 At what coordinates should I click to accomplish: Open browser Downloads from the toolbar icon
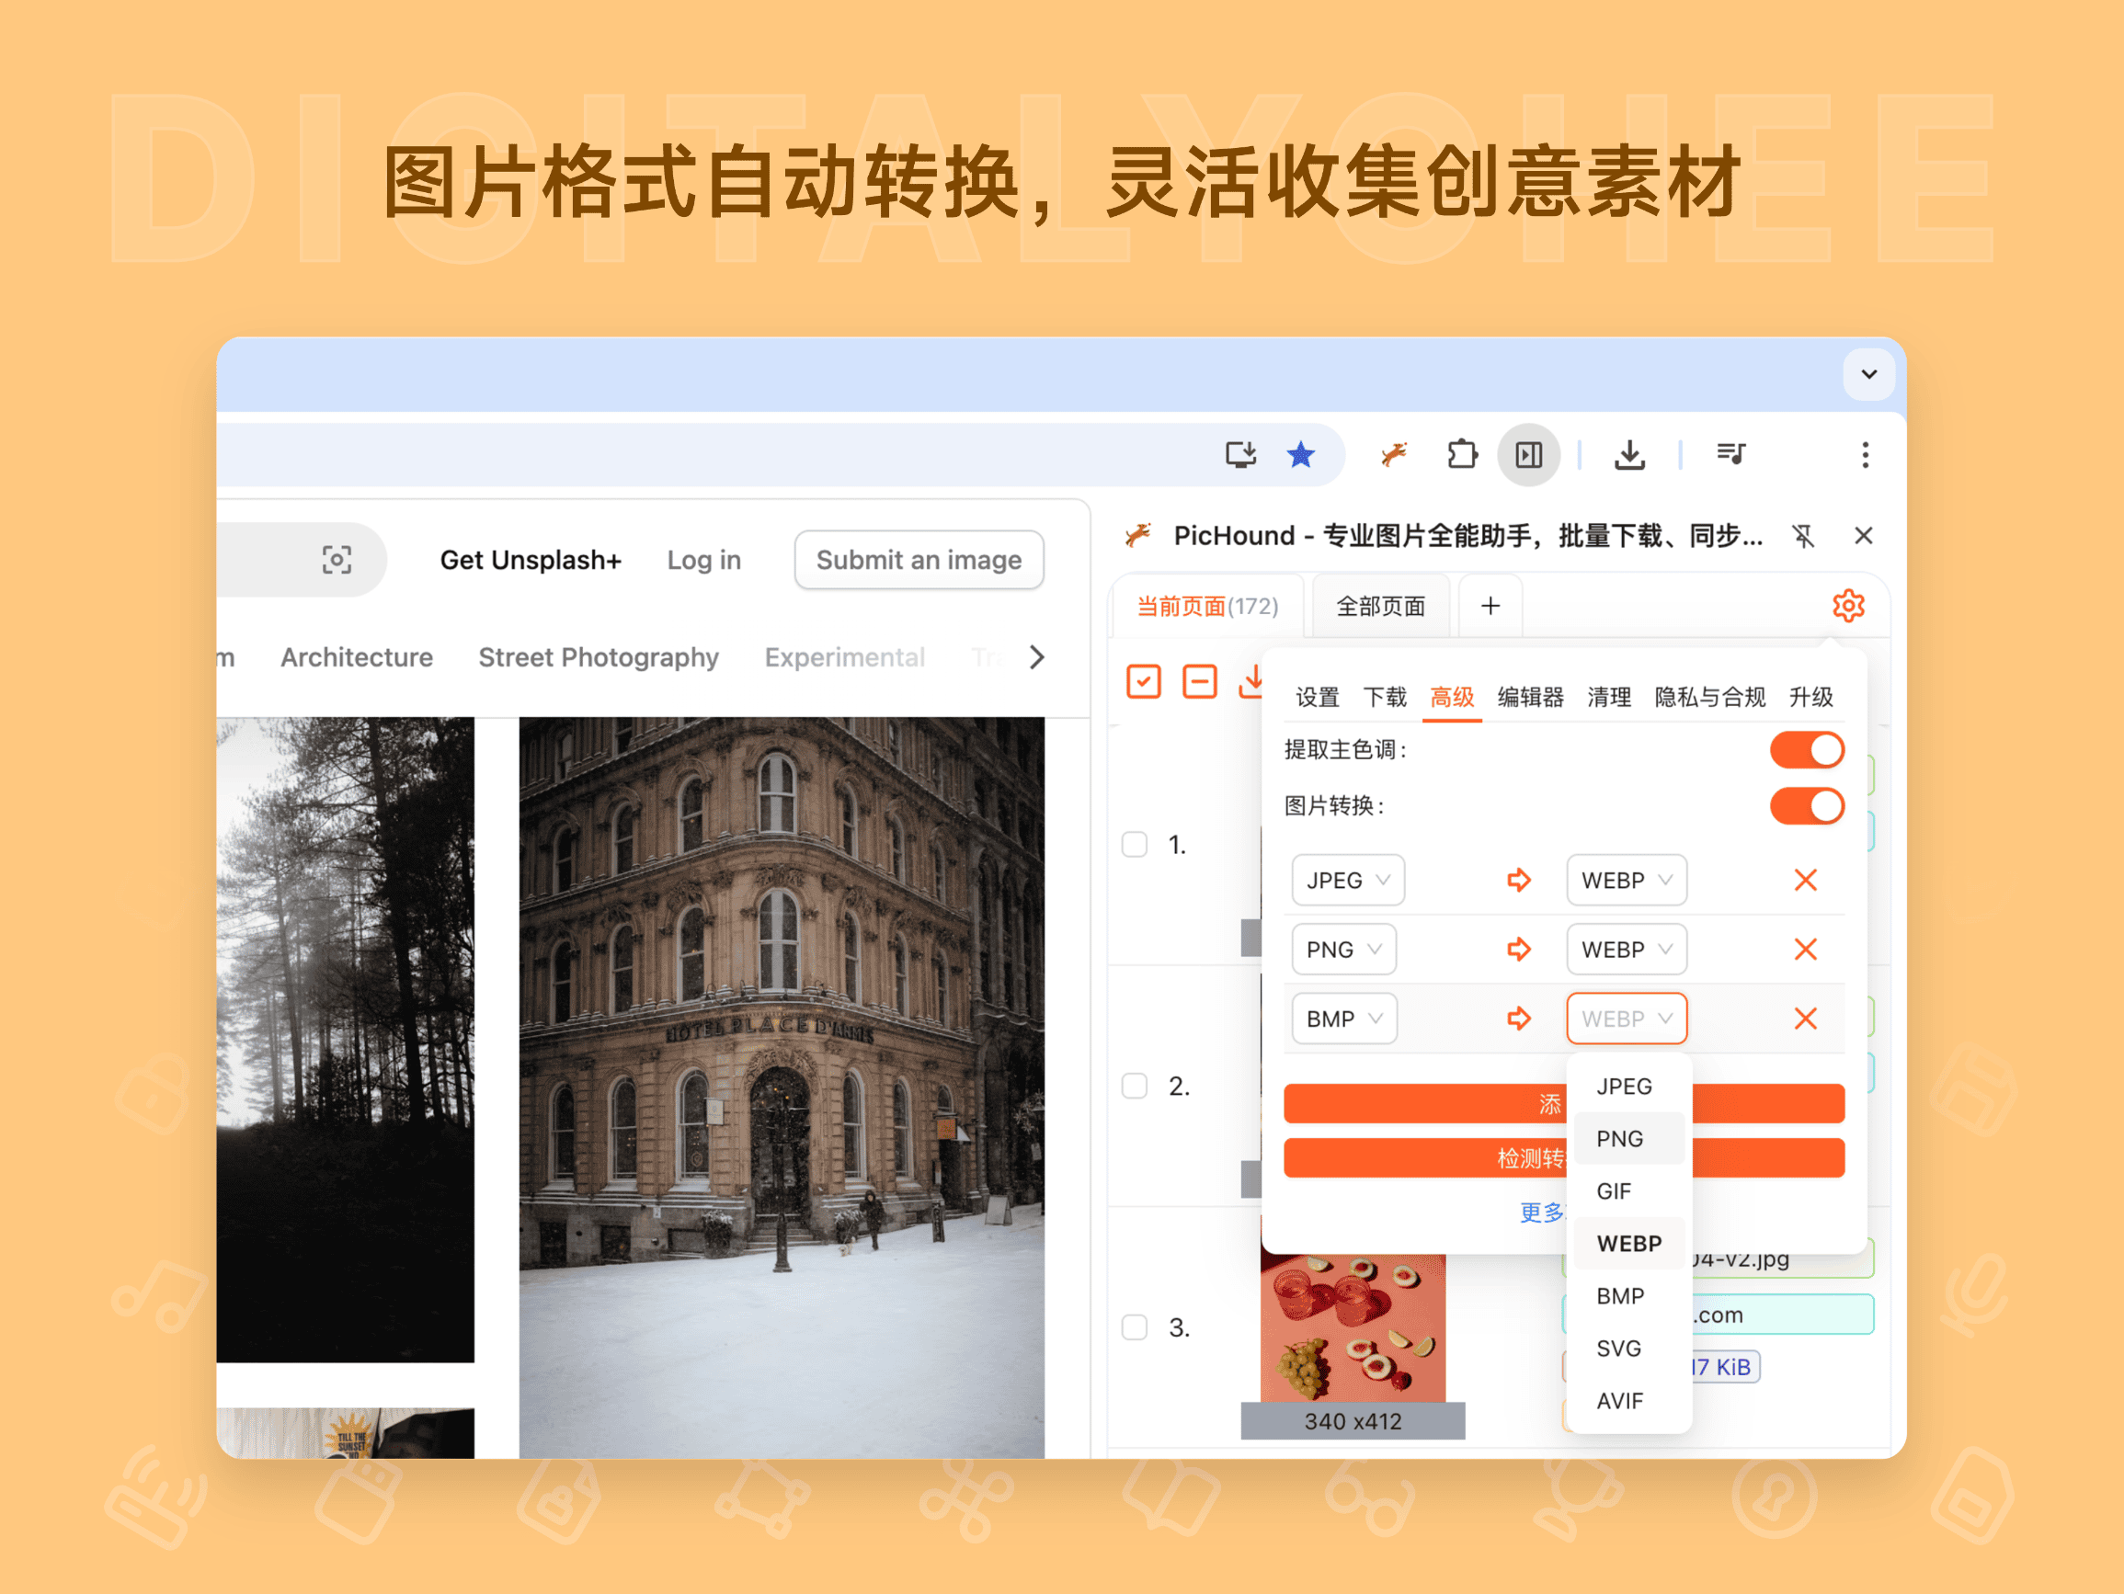1629,455
